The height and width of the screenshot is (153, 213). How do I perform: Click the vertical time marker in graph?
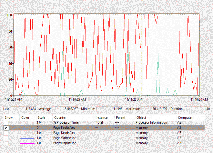141,56
